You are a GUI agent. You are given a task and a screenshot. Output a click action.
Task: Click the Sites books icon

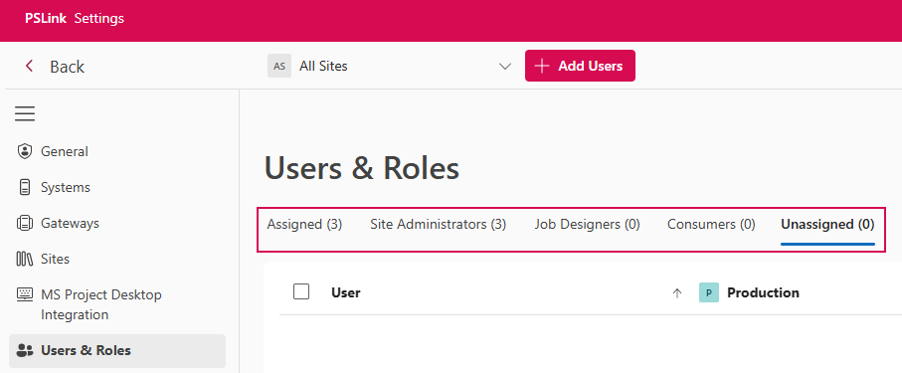click(24, 259)
